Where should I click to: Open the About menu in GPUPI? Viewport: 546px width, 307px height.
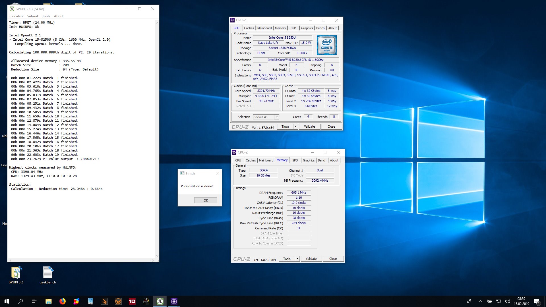[x=59, y=16]
